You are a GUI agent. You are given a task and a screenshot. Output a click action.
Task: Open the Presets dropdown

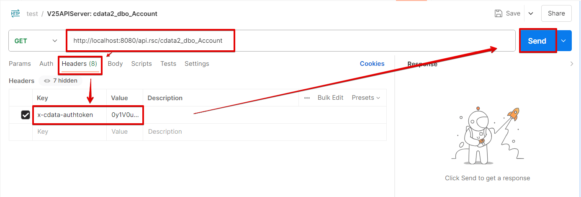pyautogui.click(x=366, y=98)
